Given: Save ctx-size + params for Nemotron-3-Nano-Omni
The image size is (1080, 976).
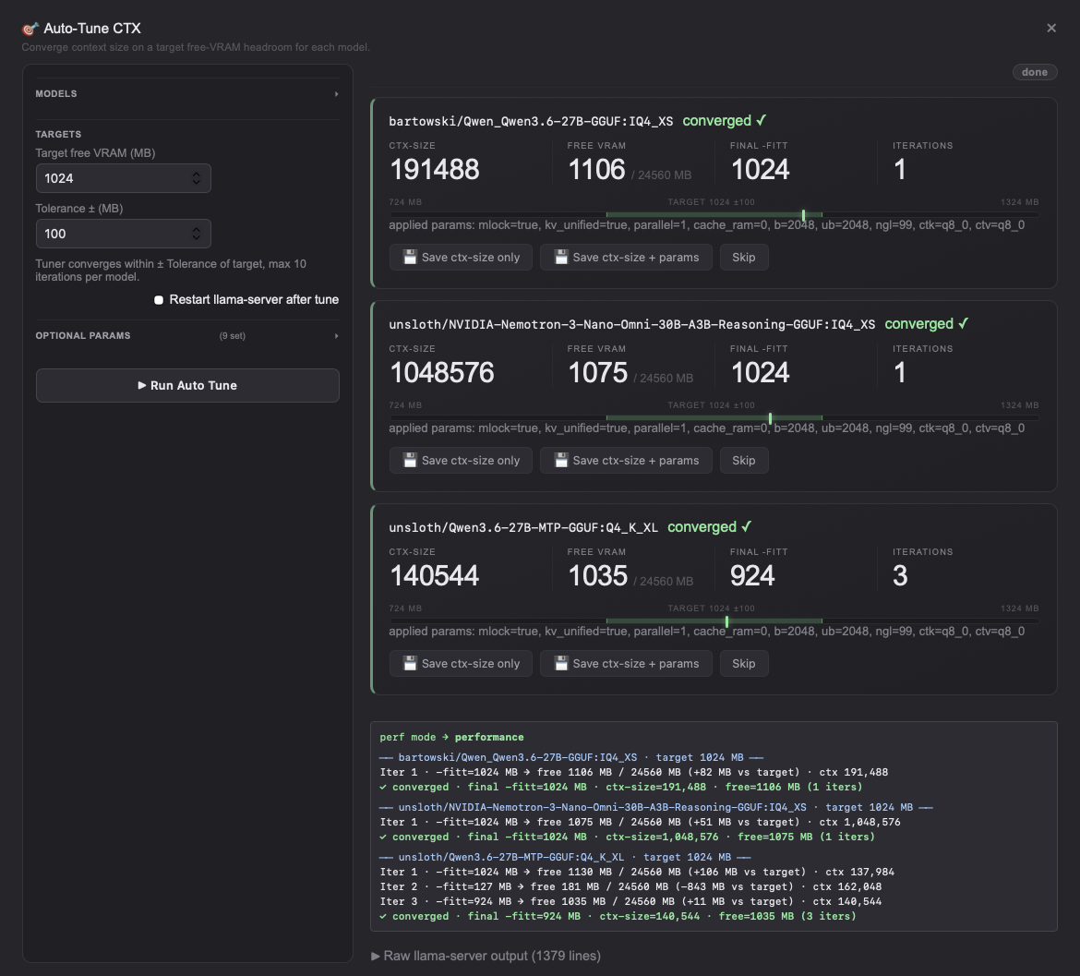Looking at the screenshot, I should pyautogui.click(x=626, y=460).
